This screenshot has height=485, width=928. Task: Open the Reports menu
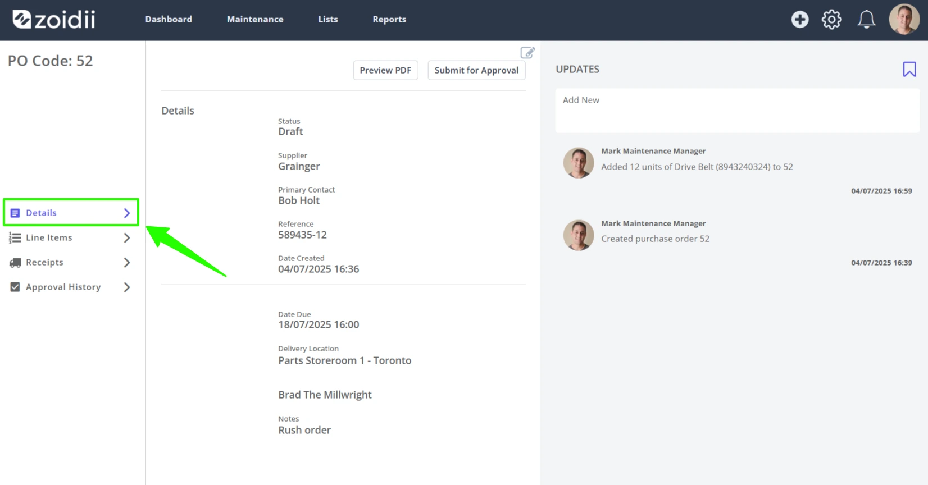pyautogui.click(x=389, y=19)
